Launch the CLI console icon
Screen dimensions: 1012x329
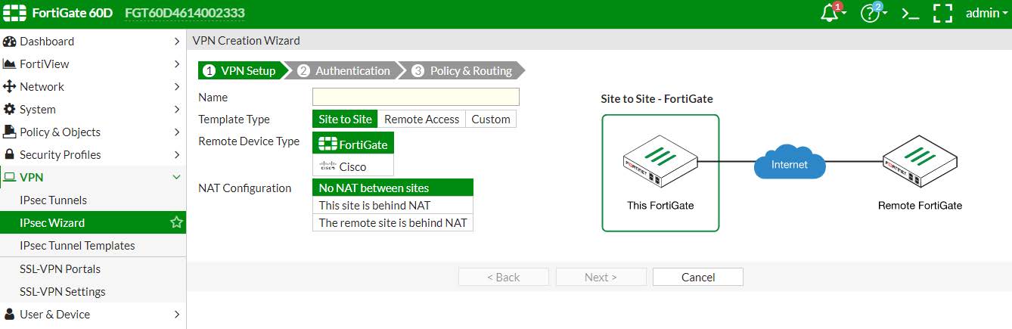pos(911,14)
